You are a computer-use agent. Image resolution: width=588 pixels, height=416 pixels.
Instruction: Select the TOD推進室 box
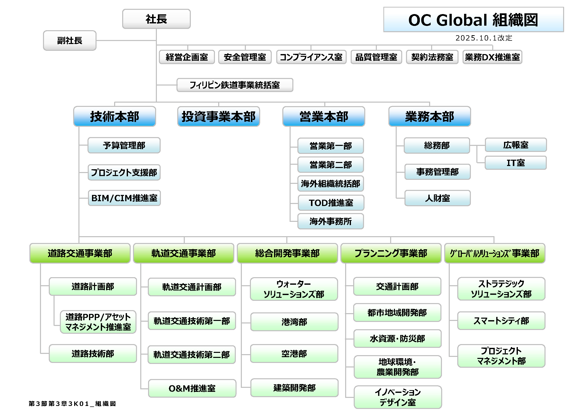click(331, 203)
